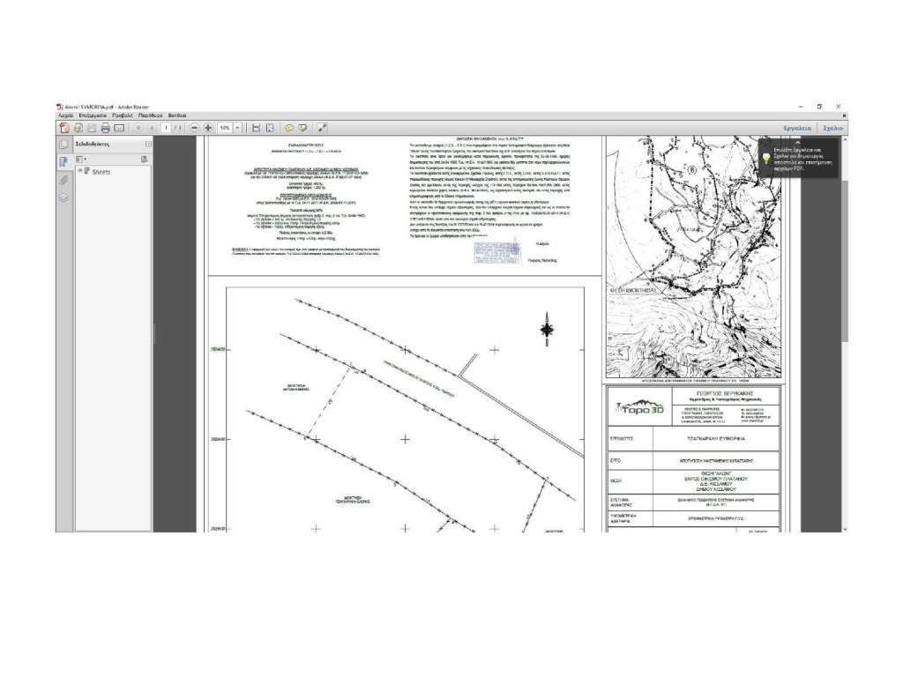
Task: Click the Create PDF online toolbar icon
Action: 63,128
